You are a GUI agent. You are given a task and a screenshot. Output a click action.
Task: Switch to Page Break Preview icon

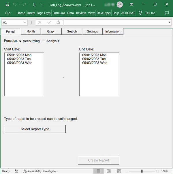(119, 171)
